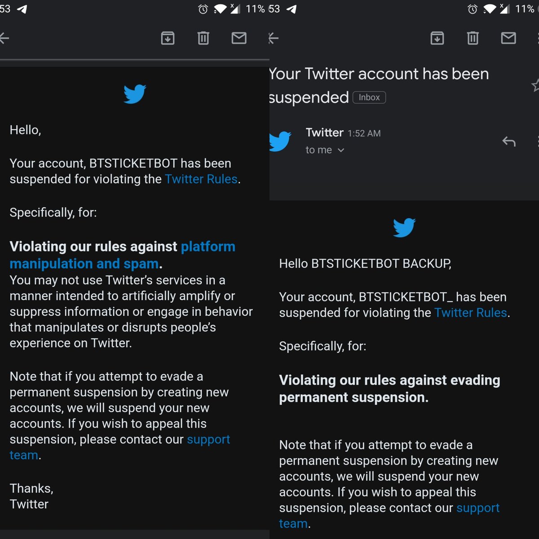Open support team link in right email
The image size is (539, 539).
click(x=477, y=508)
